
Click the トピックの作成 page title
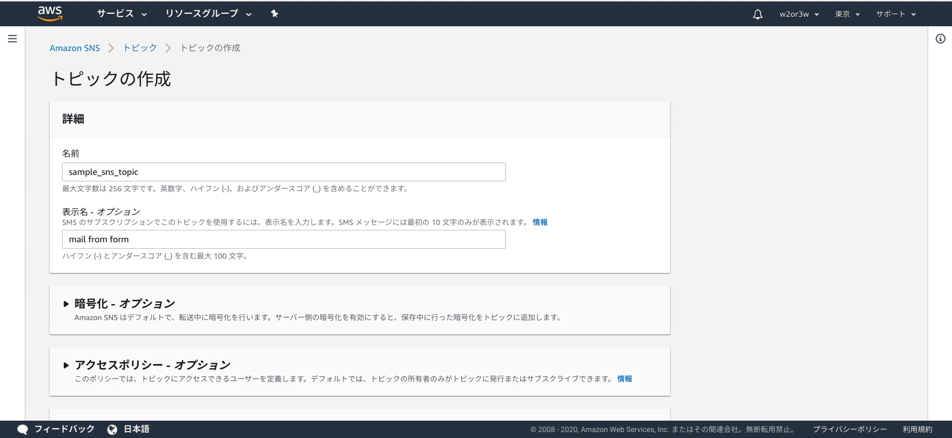pyautogui.click(x=111, y=79)
